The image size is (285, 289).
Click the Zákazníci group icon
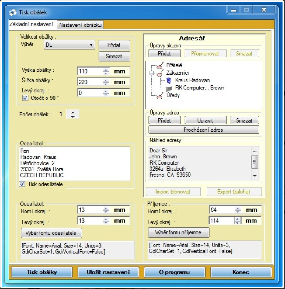[160, 73]
